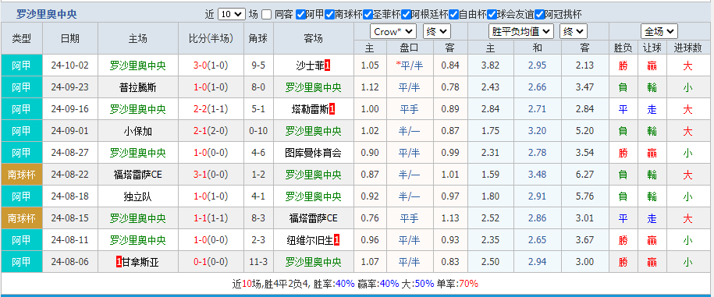Click home team 独立队
Screen dimensions: 714x297
(138, 196)
